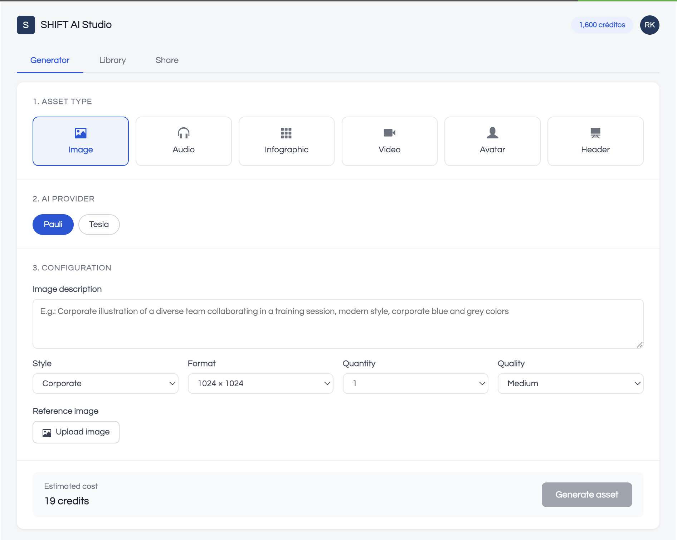The height and width of the screenshot is (540, 677).
Task: Click the Image description label
Action: (67, 289)
